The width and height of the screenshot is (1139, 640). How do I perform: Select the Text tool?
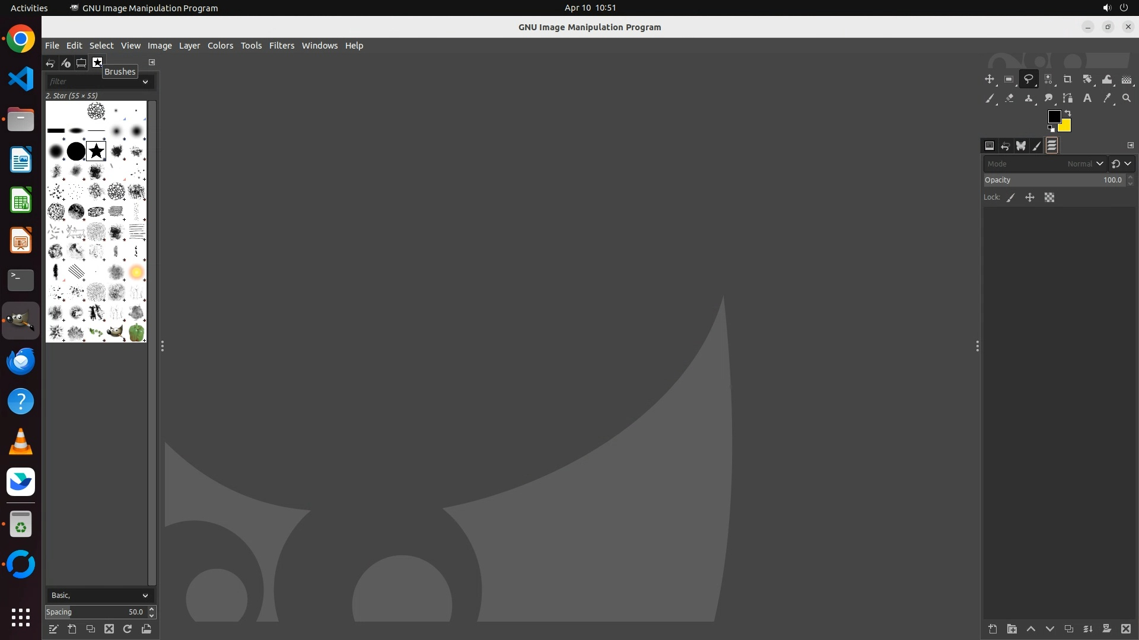tap(1087, 98)
